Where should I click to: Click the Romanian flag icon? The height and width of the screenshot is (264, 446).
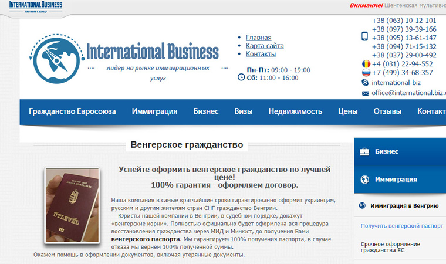(x=366, y=64)
